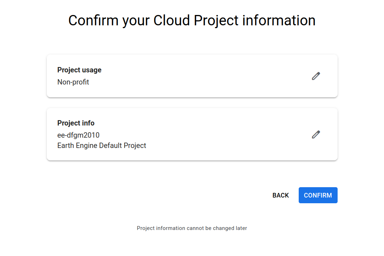Image resolution: width=384 pixels, height=256 pixels.
Task: Click the 'Earth Engine Default Project' name
Action: [102, 145]
